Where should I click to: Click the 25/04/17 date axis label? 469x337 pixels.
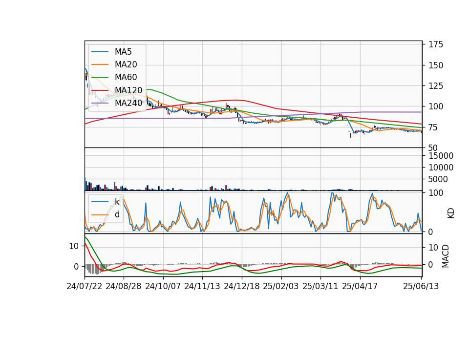tap(360, 286)
